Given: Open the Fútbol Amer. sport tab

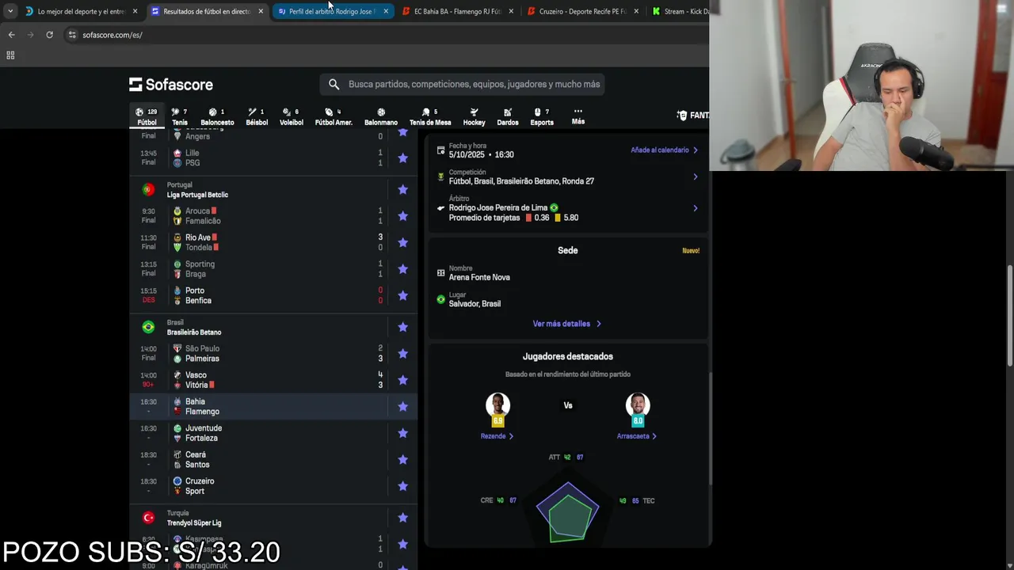Looking at the screenshot, I should (334, 116).
